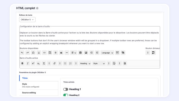Star the HTML complet page as favorite
The height and width of the screenshot is (101, 179).
pyautogui.click(x=37, y=8)
